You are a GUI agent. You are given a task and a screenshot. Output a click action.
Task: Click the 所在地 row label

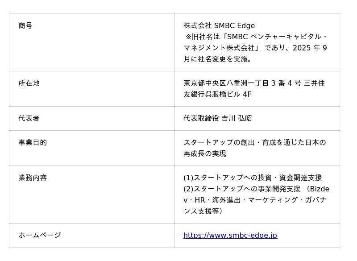[29, 83]
